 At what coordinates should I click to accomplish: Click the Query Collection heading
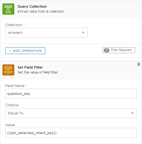[x=32, y=7]
